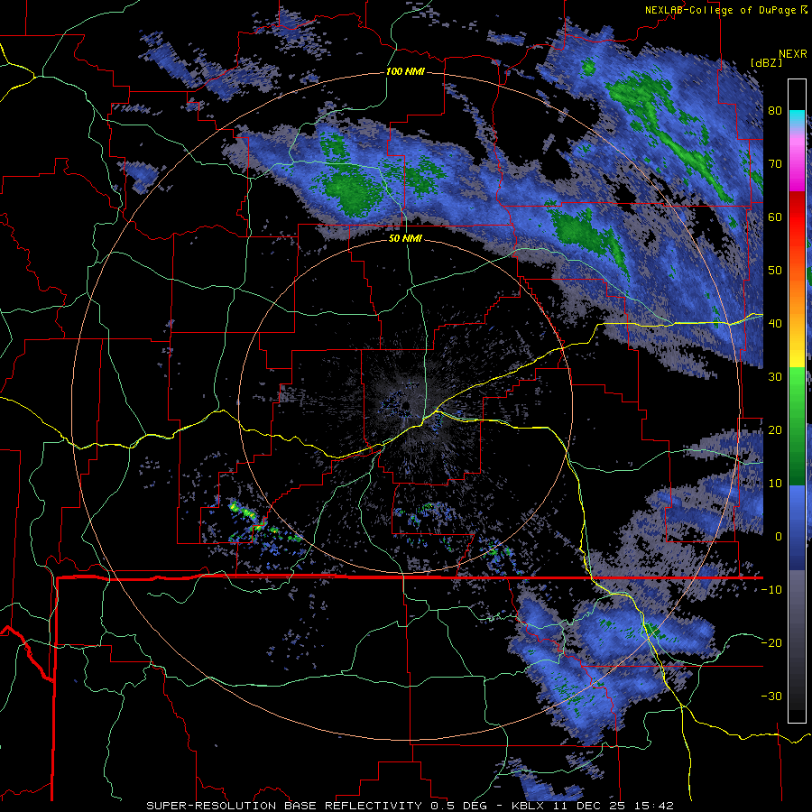The width and height of the screenshot is (812, 812).
Task: Click the 40 value on the dBZ scale
Action: pyautogui.click(x=775, y=324)
